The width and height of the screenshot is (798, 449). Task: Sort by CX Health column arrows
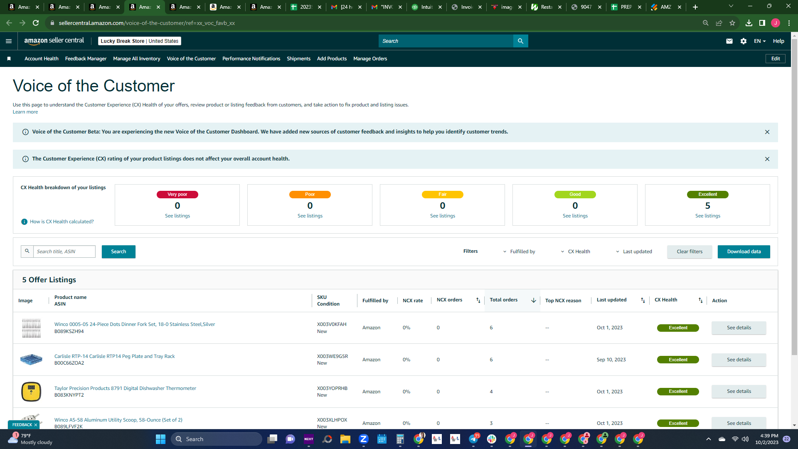(701, 300)
